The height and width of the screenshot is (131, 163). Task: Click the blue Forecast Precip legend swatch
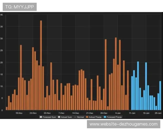(104, 117)
